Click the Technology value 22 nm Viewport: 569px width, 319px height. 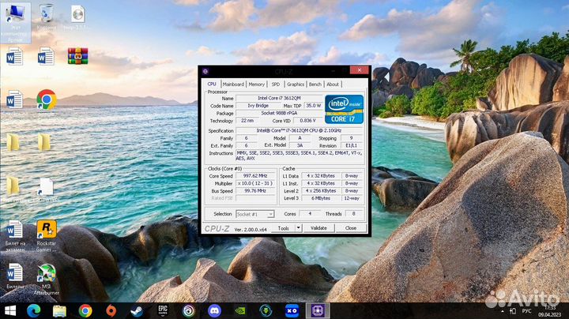tap(247, 120)
